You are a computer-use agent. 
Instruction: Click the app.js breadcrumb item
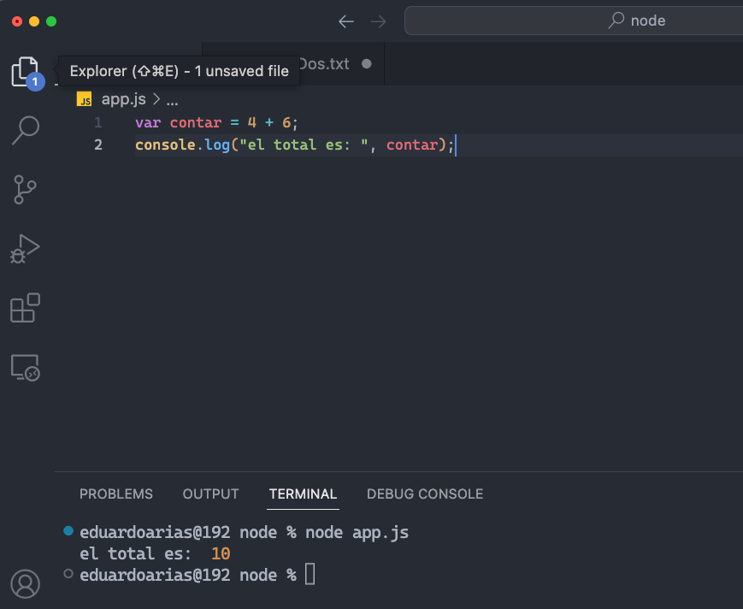point(124,99)
